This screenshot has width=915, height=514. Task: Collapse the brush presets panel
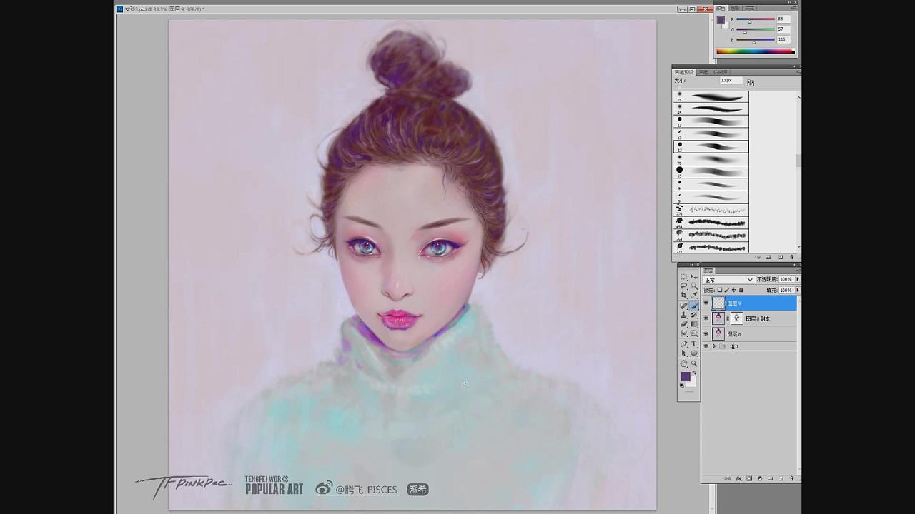point(796,66)
